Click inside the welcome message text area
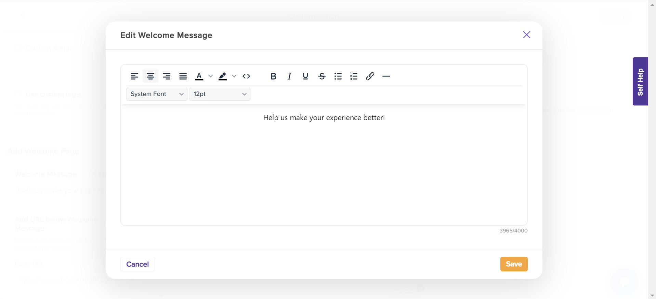 (324, 164)
